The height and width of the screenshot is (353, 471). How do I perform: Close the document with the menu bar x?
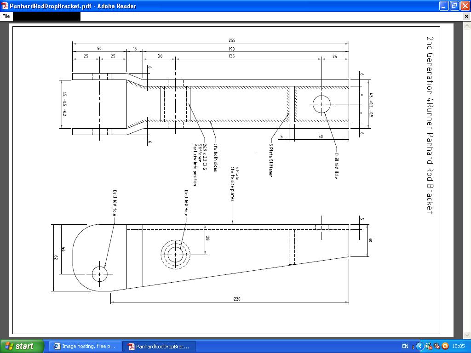(x=466, y=16)
